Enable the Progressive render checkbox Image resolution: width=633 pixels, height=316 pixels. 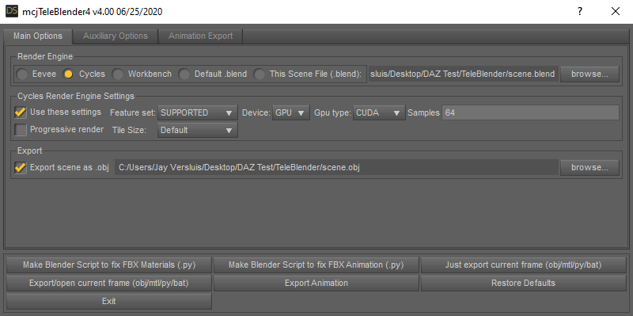[x=21, y=130]
